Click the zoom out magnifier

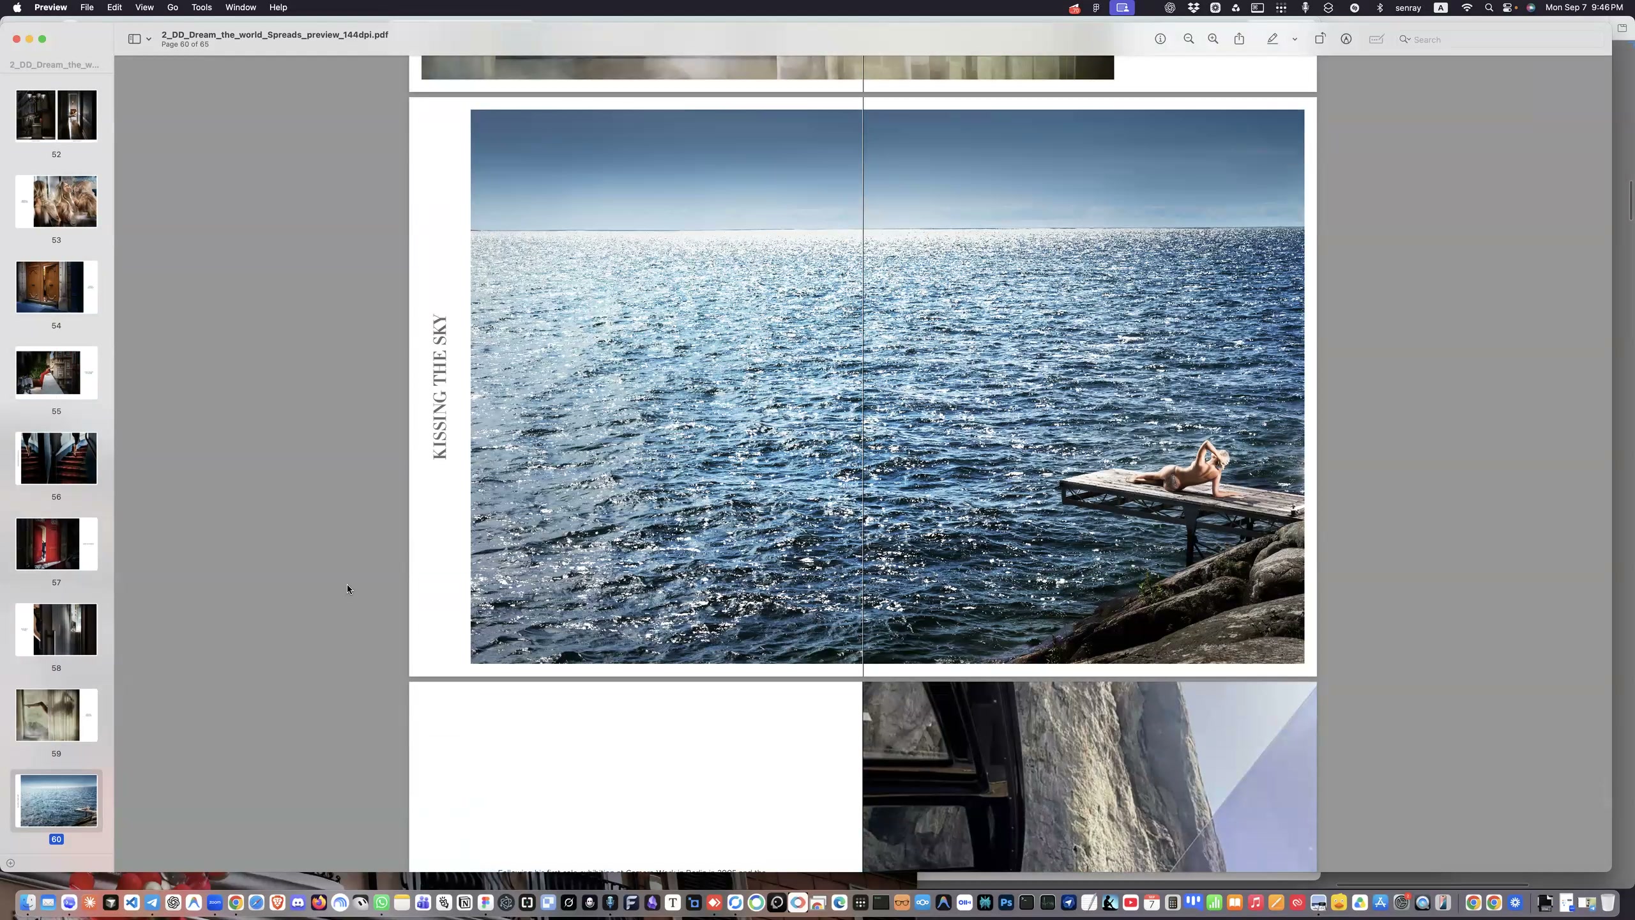[1188, 39]
